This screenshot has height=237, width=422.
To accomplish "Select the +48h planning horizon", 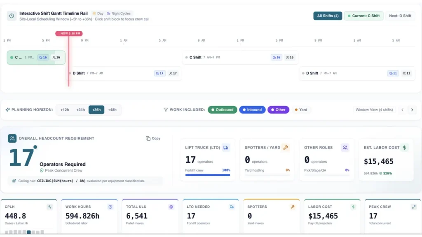I will pyautogui.click(x=112, y=109).
